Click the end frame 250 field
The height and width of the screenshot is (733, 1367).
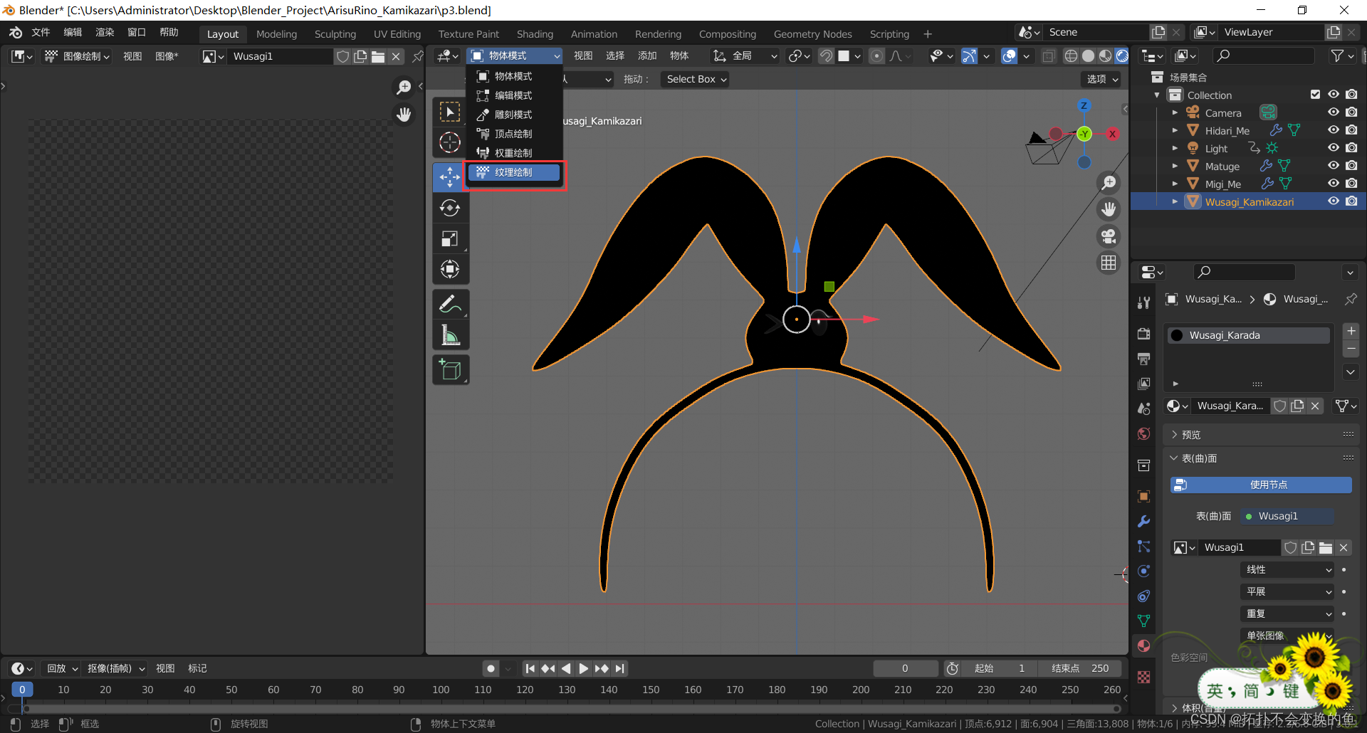point(1081,668)
